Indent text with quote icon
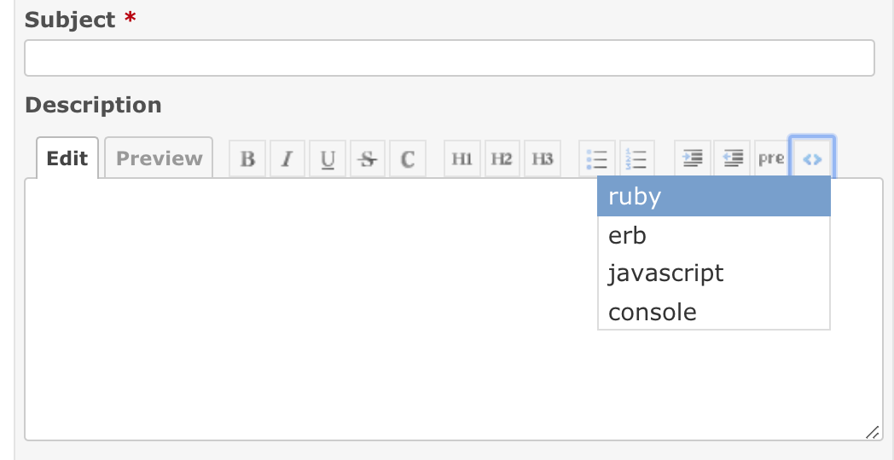This screenshot has width=894, height=460. click(693, 158)
